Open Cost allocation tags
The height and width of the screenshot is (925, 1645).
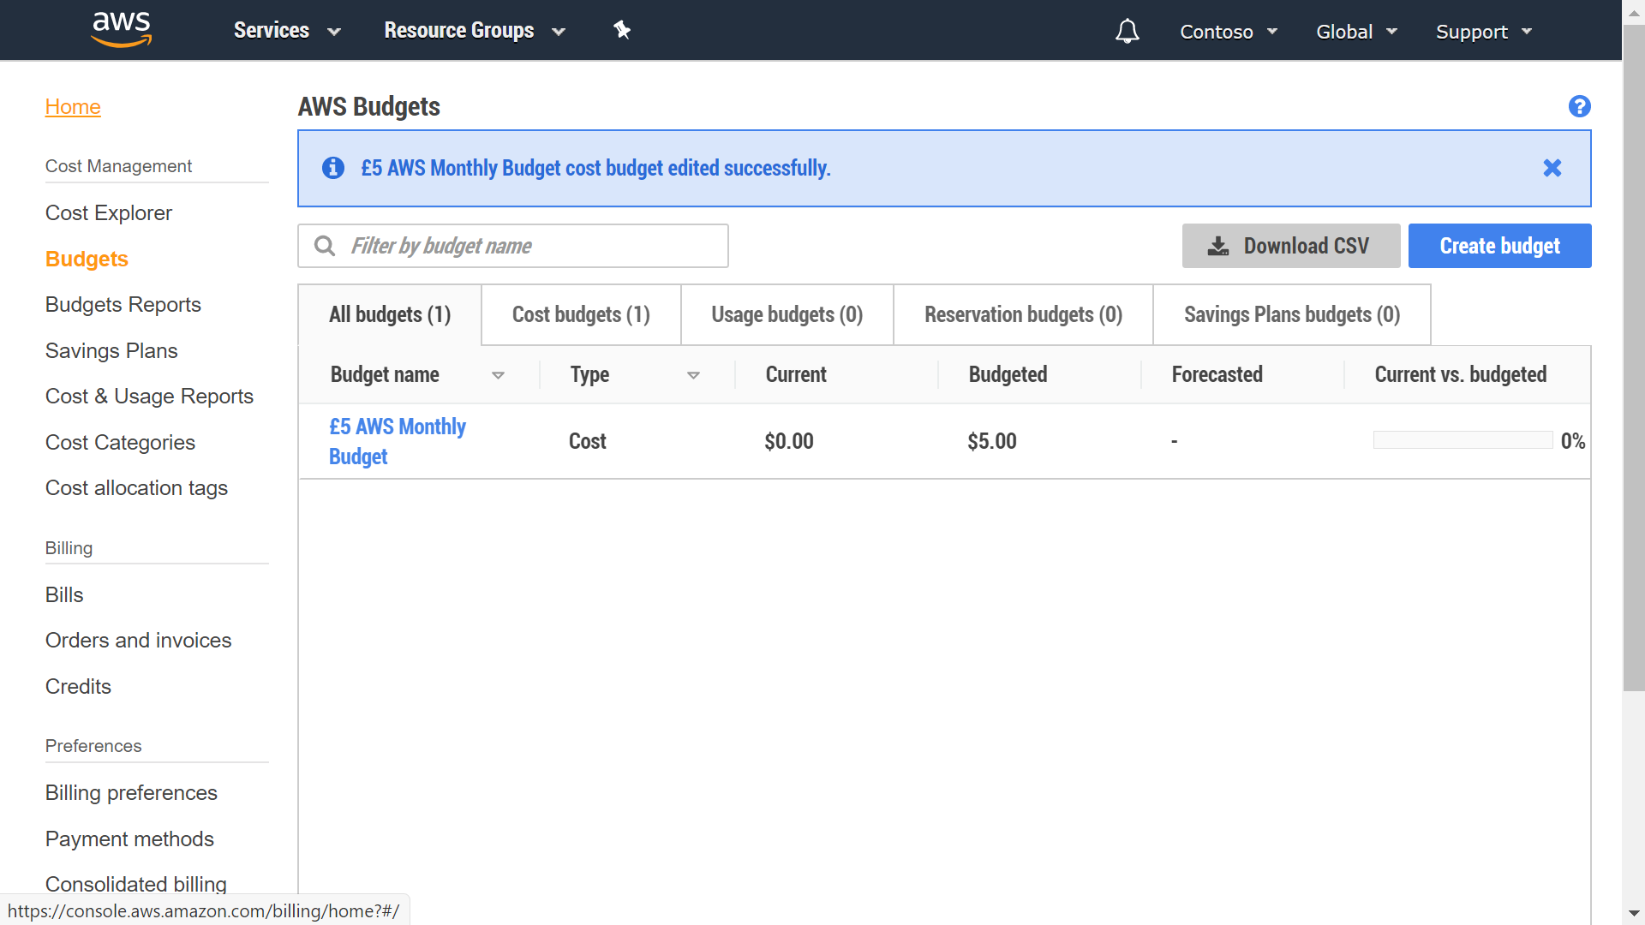136,487
